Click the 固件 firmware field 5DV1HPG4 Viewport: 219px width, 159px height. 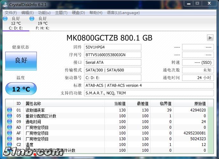(113, 47)
